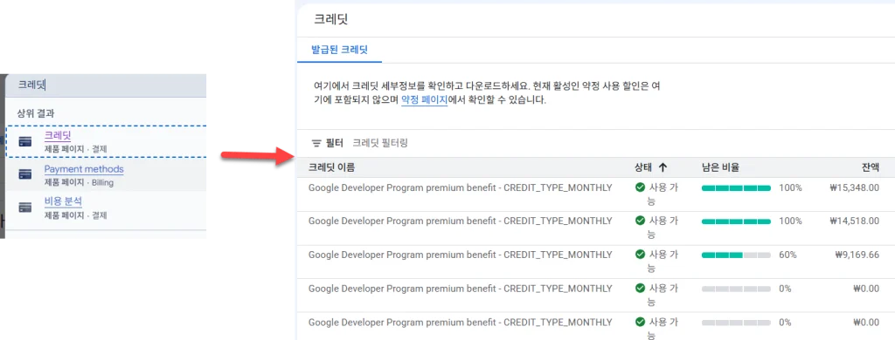Click green check icon on ₩9,169.66 credit row
Viewport: 895px width, 340px height.
pos(641,255)
